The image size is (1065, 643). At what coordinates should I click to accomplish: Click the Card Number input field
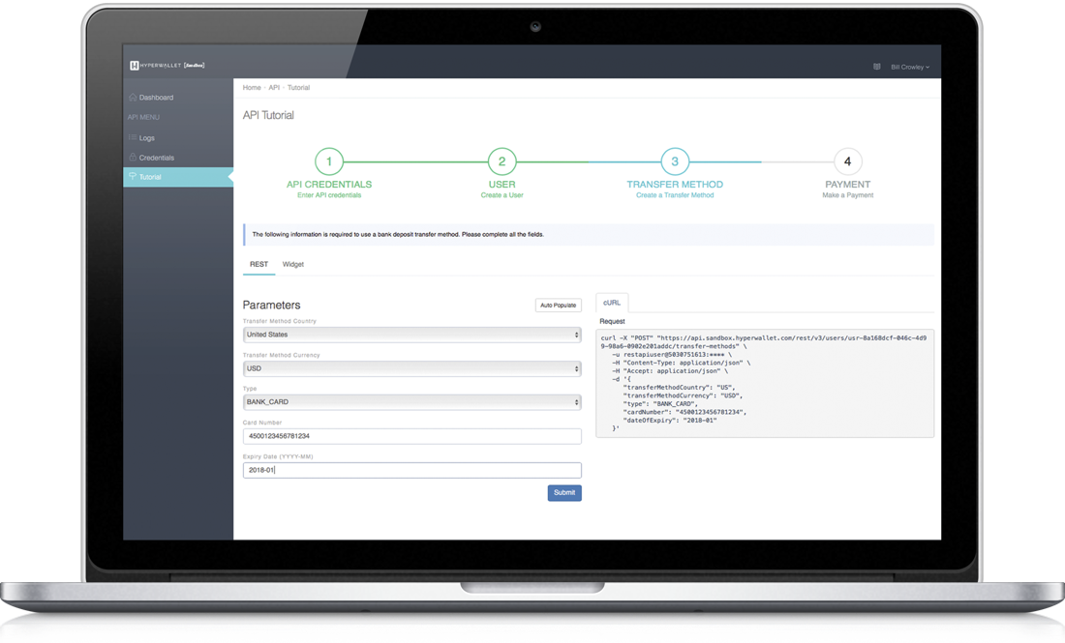(412, 436)
